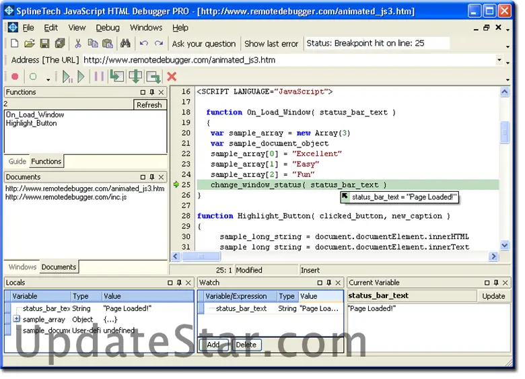Viewport: 525px width, 379px height.
Task: Click the code editor scroll down arrow
Action: coord(505,245)
